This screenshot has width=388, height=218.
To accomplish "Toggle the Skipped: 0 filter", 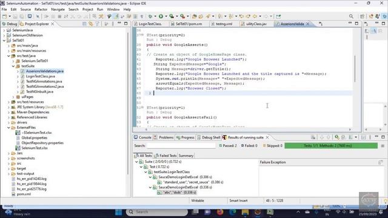I will coord(272,145).
